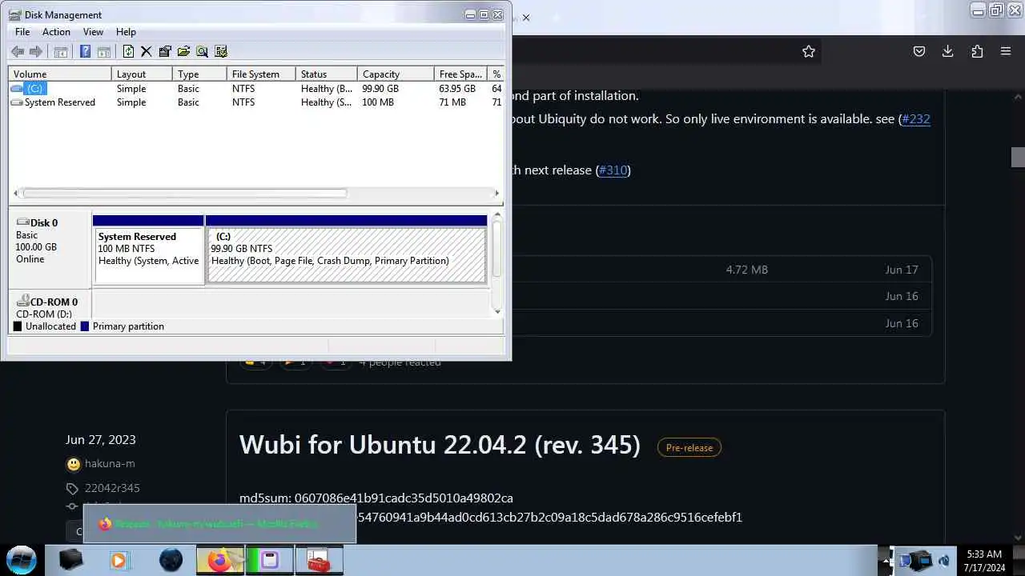The height and width of the screenshot is (576, 1025).
Task: Click the red toolbox taskbar button
Action: pos(320,560)
